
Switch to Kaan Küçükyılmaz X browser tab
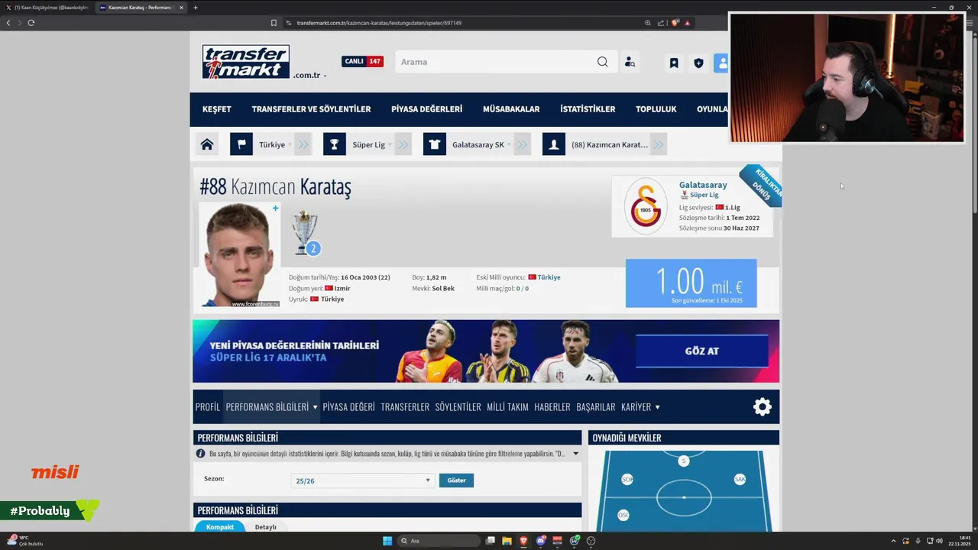(49, 8)
